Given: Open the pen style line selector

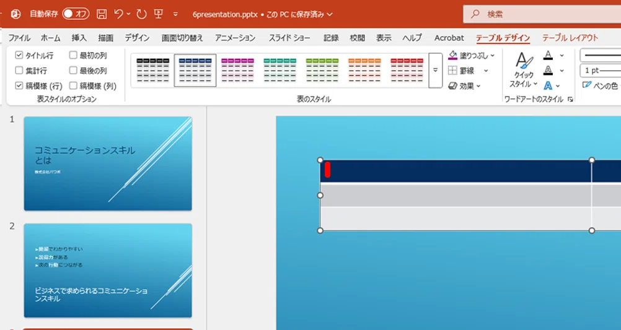Looking at the screenshot, I should (601, 55).
